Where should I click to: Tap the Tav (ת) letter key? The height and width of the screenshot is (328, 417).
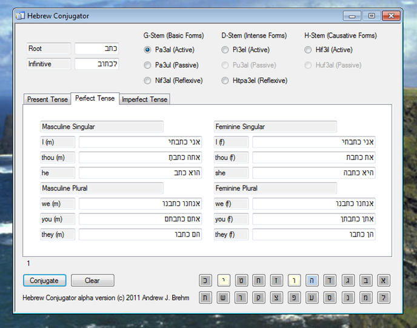(x=205, y=298)
